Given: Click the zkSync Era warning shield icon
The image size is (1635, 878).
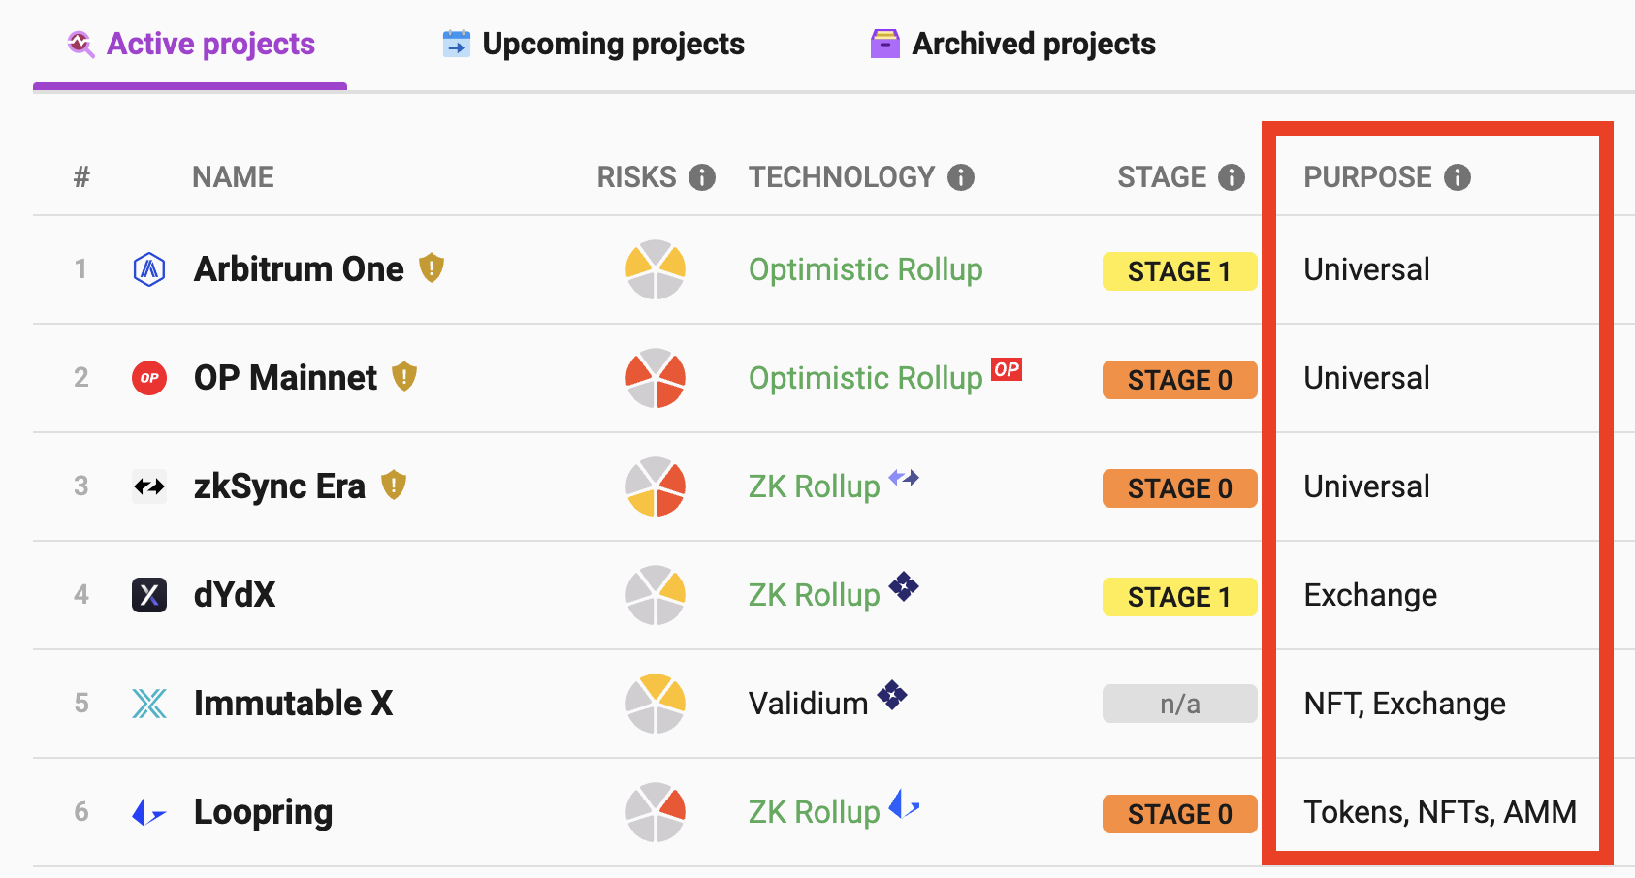Looking at the screenshot, I should point(393,485).
